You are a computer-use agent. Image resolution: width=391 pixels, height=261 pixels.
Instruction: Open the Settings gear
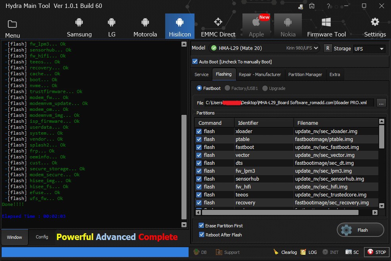pyautogui.click(x=375, y=27)
